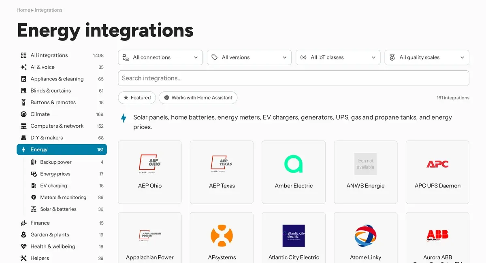
Task: Click the Integrations breadcrumb link
Action: (49, 10)
